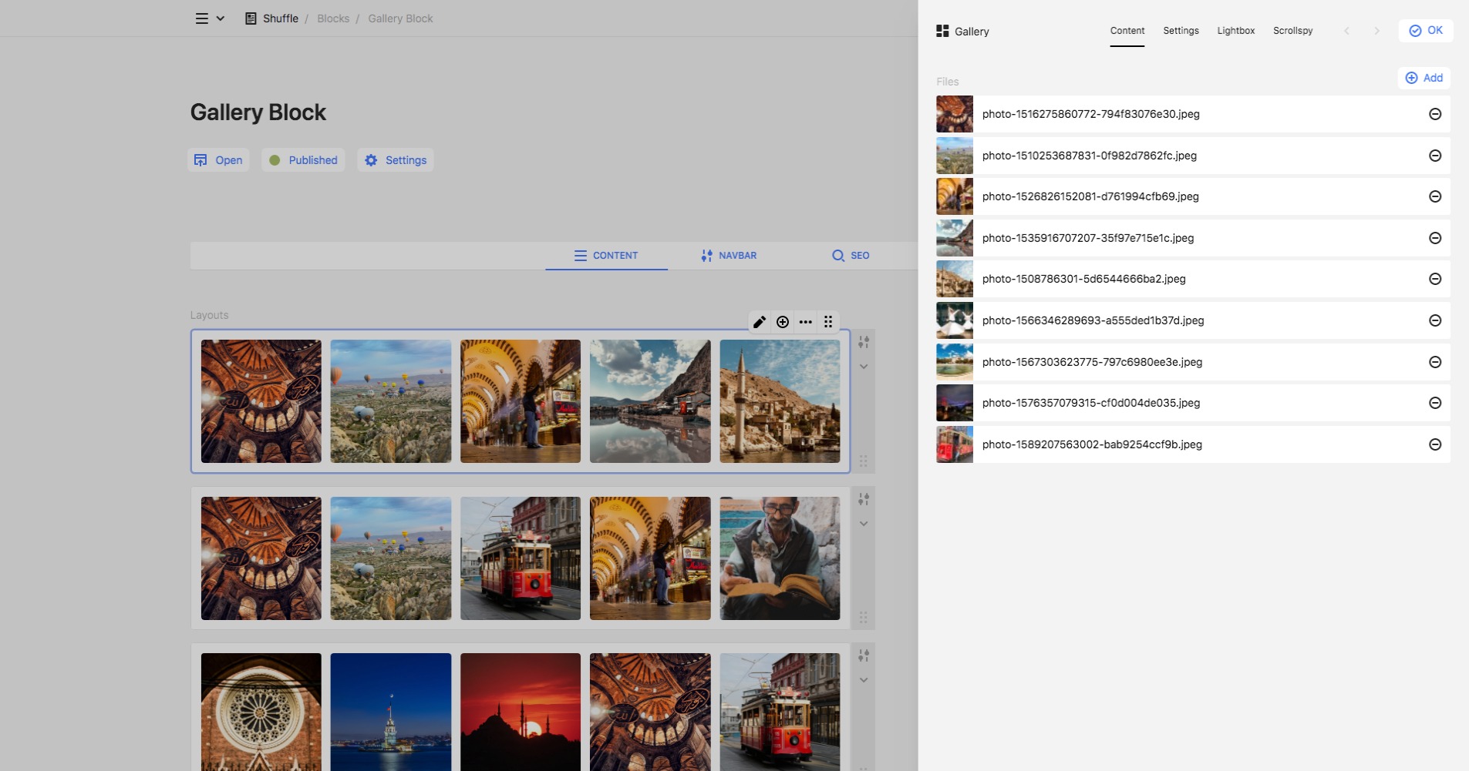Open the hamburger menu icon at top
The image size is (1469, 771).
pos(201,18)
